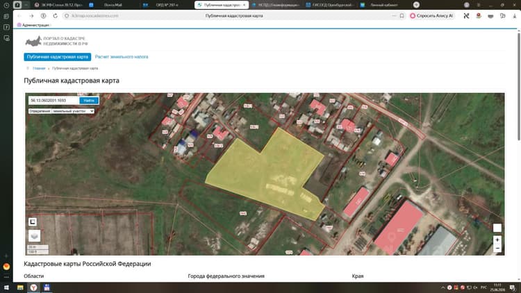The image size is (521, 293).
Task: Select the Публичная кадастровая карта menu button
Action: pyautogui.click(x=58, y=57)
